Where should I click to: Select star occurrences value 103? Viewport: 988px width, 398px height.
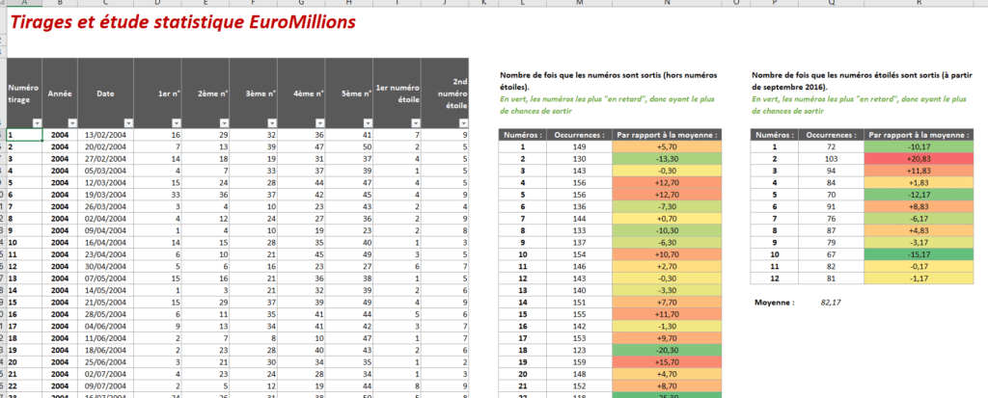[x=831, y=159]
